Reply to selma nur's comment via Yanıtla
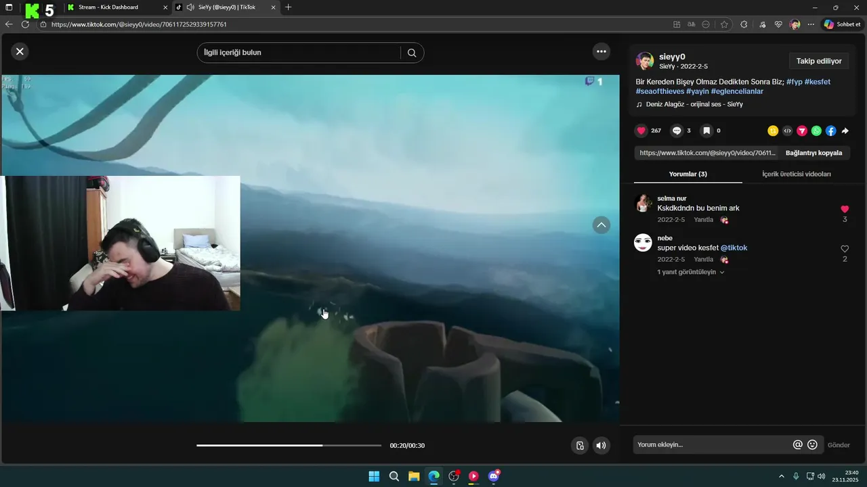This screenshot has width=867, height=487. click(703, 220)
